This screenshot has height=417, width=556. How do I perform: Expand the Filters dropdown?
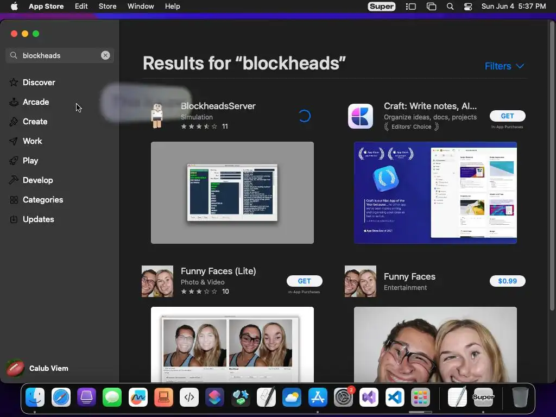point(504,66)
